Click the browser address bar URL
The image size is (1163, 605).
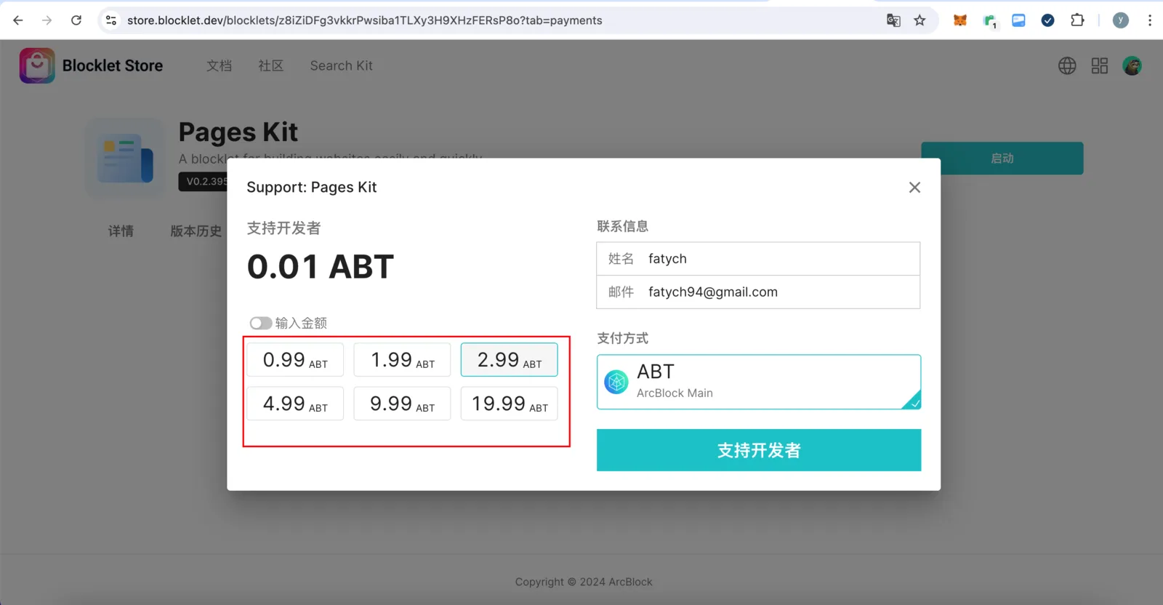point(365,20)
